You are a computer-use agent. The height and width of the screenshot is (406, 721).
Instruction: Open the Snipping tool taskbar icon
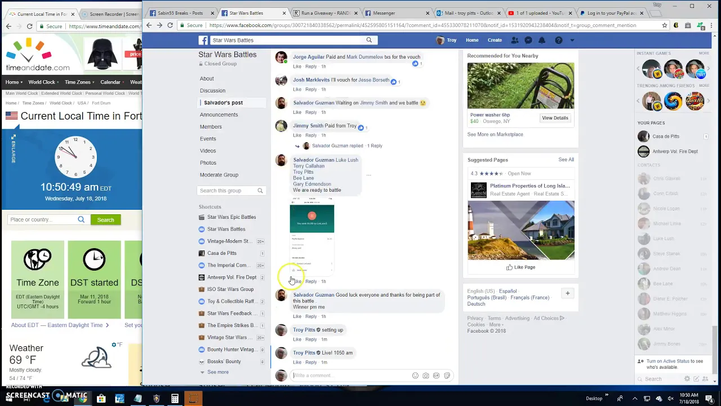(x=193, y=399)
